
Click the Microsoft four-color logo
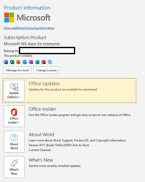(x=9, y=18)
